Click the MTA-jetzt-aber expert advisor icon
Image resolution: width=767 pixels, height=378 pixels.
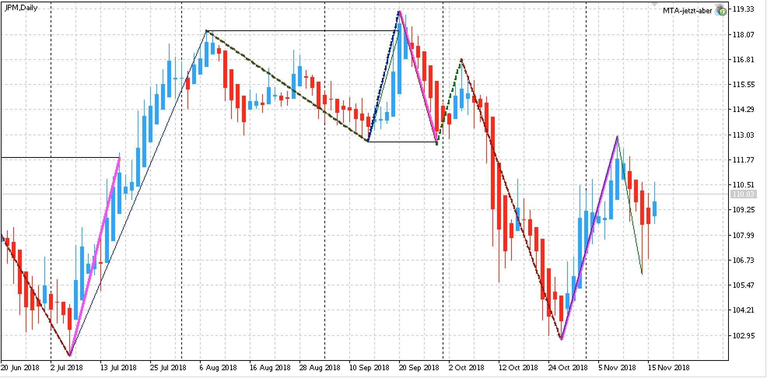click(x=721, y=10)
